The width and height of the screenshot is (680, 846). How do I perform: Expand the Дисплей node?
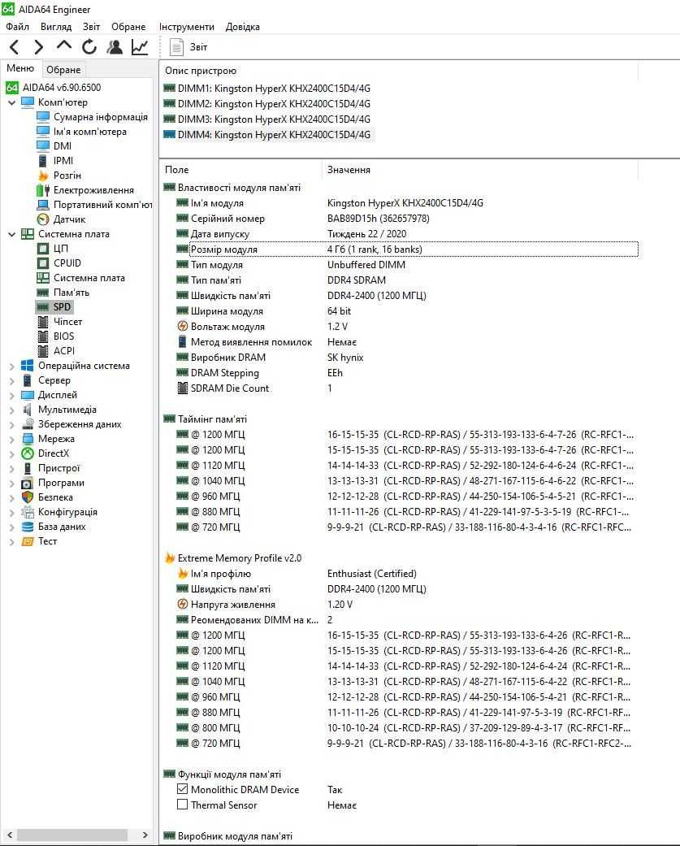click(11, 395)
